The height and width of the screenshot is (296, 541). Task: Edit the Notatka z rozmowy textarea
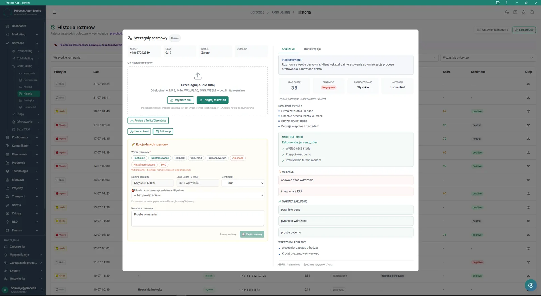click(x=198, y=218)
